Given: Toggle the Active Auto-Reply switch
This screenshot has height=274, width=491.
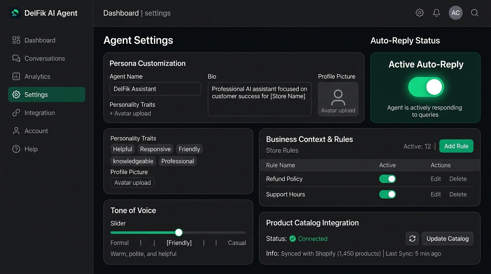Looking at the screenshot, I should click(426, 87).
